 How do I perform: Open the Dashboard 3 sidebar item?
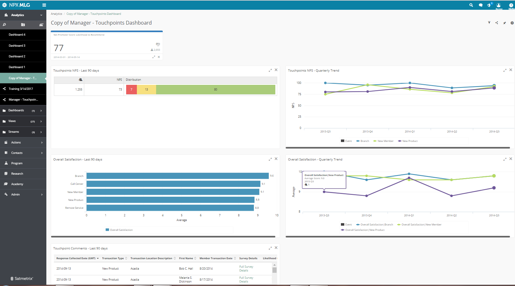pos(17,46)
